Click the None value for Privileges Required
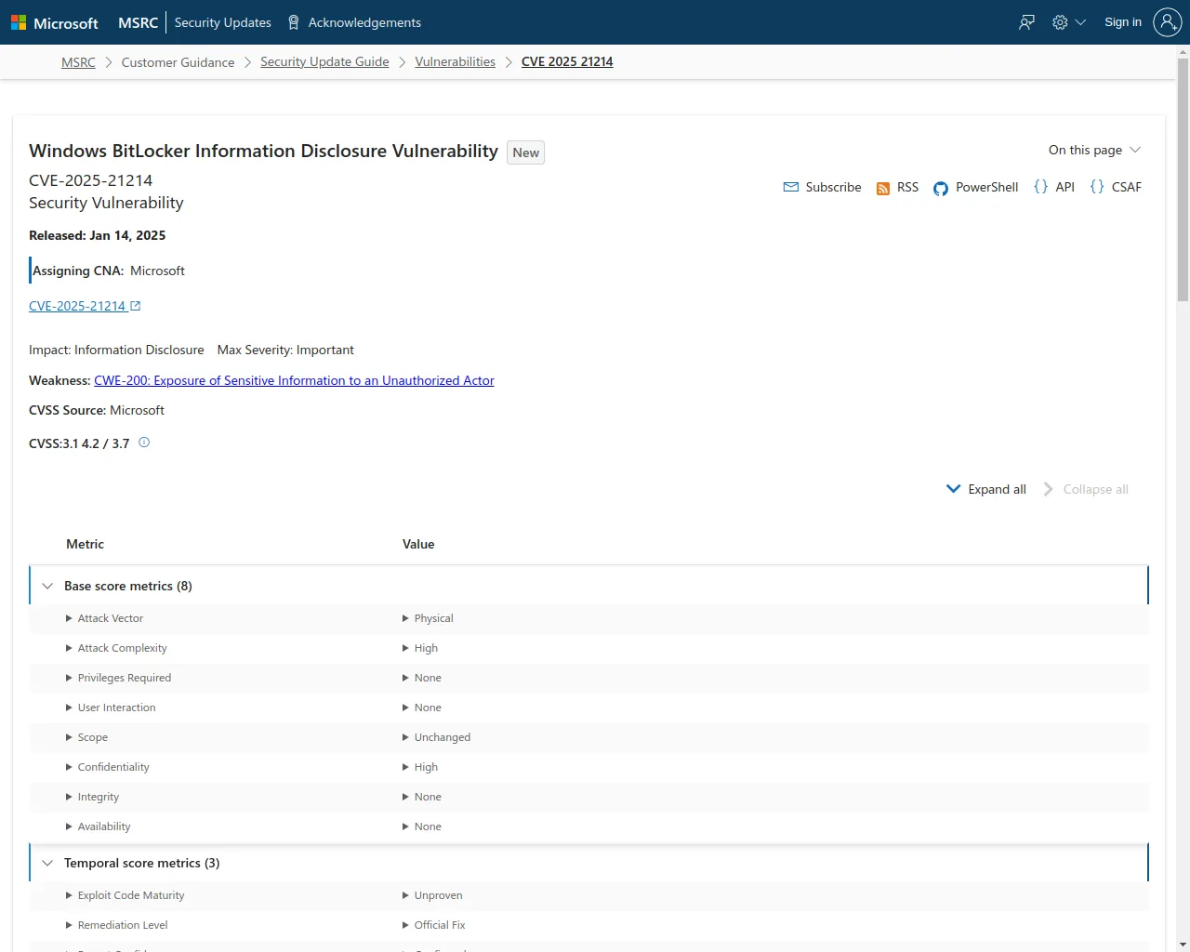This screenshot has height=952, width=1190. [428, 678]
